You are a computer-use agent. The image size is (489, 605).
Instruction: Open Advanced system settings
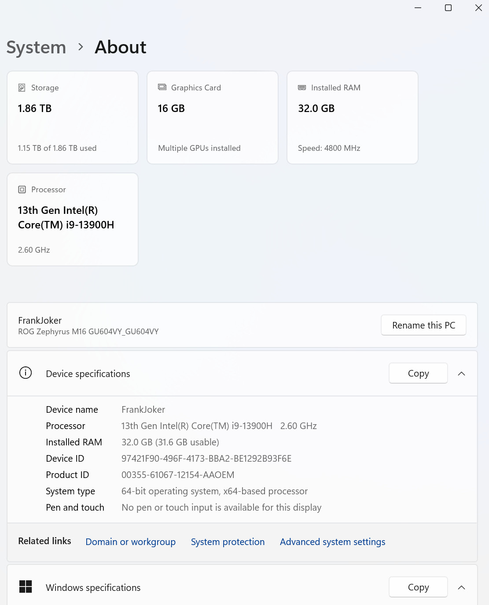tap(332, 542)
